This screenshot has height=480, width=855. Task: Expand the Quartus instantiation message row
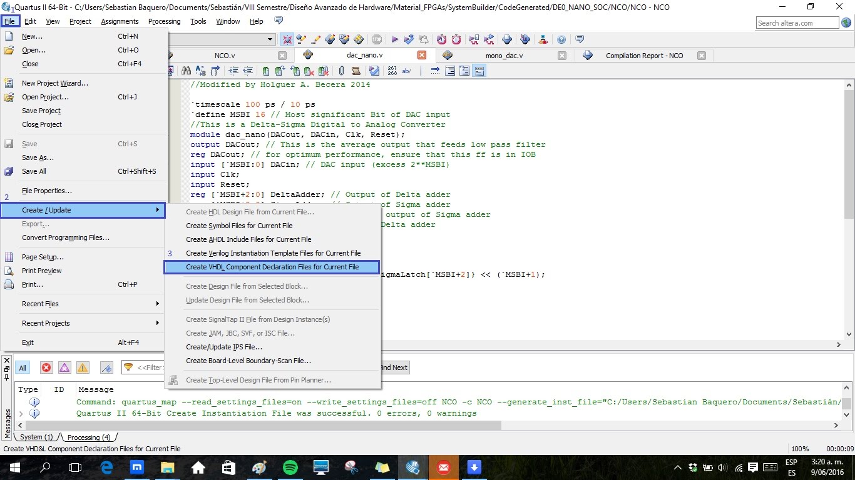[x=21, y=413]
